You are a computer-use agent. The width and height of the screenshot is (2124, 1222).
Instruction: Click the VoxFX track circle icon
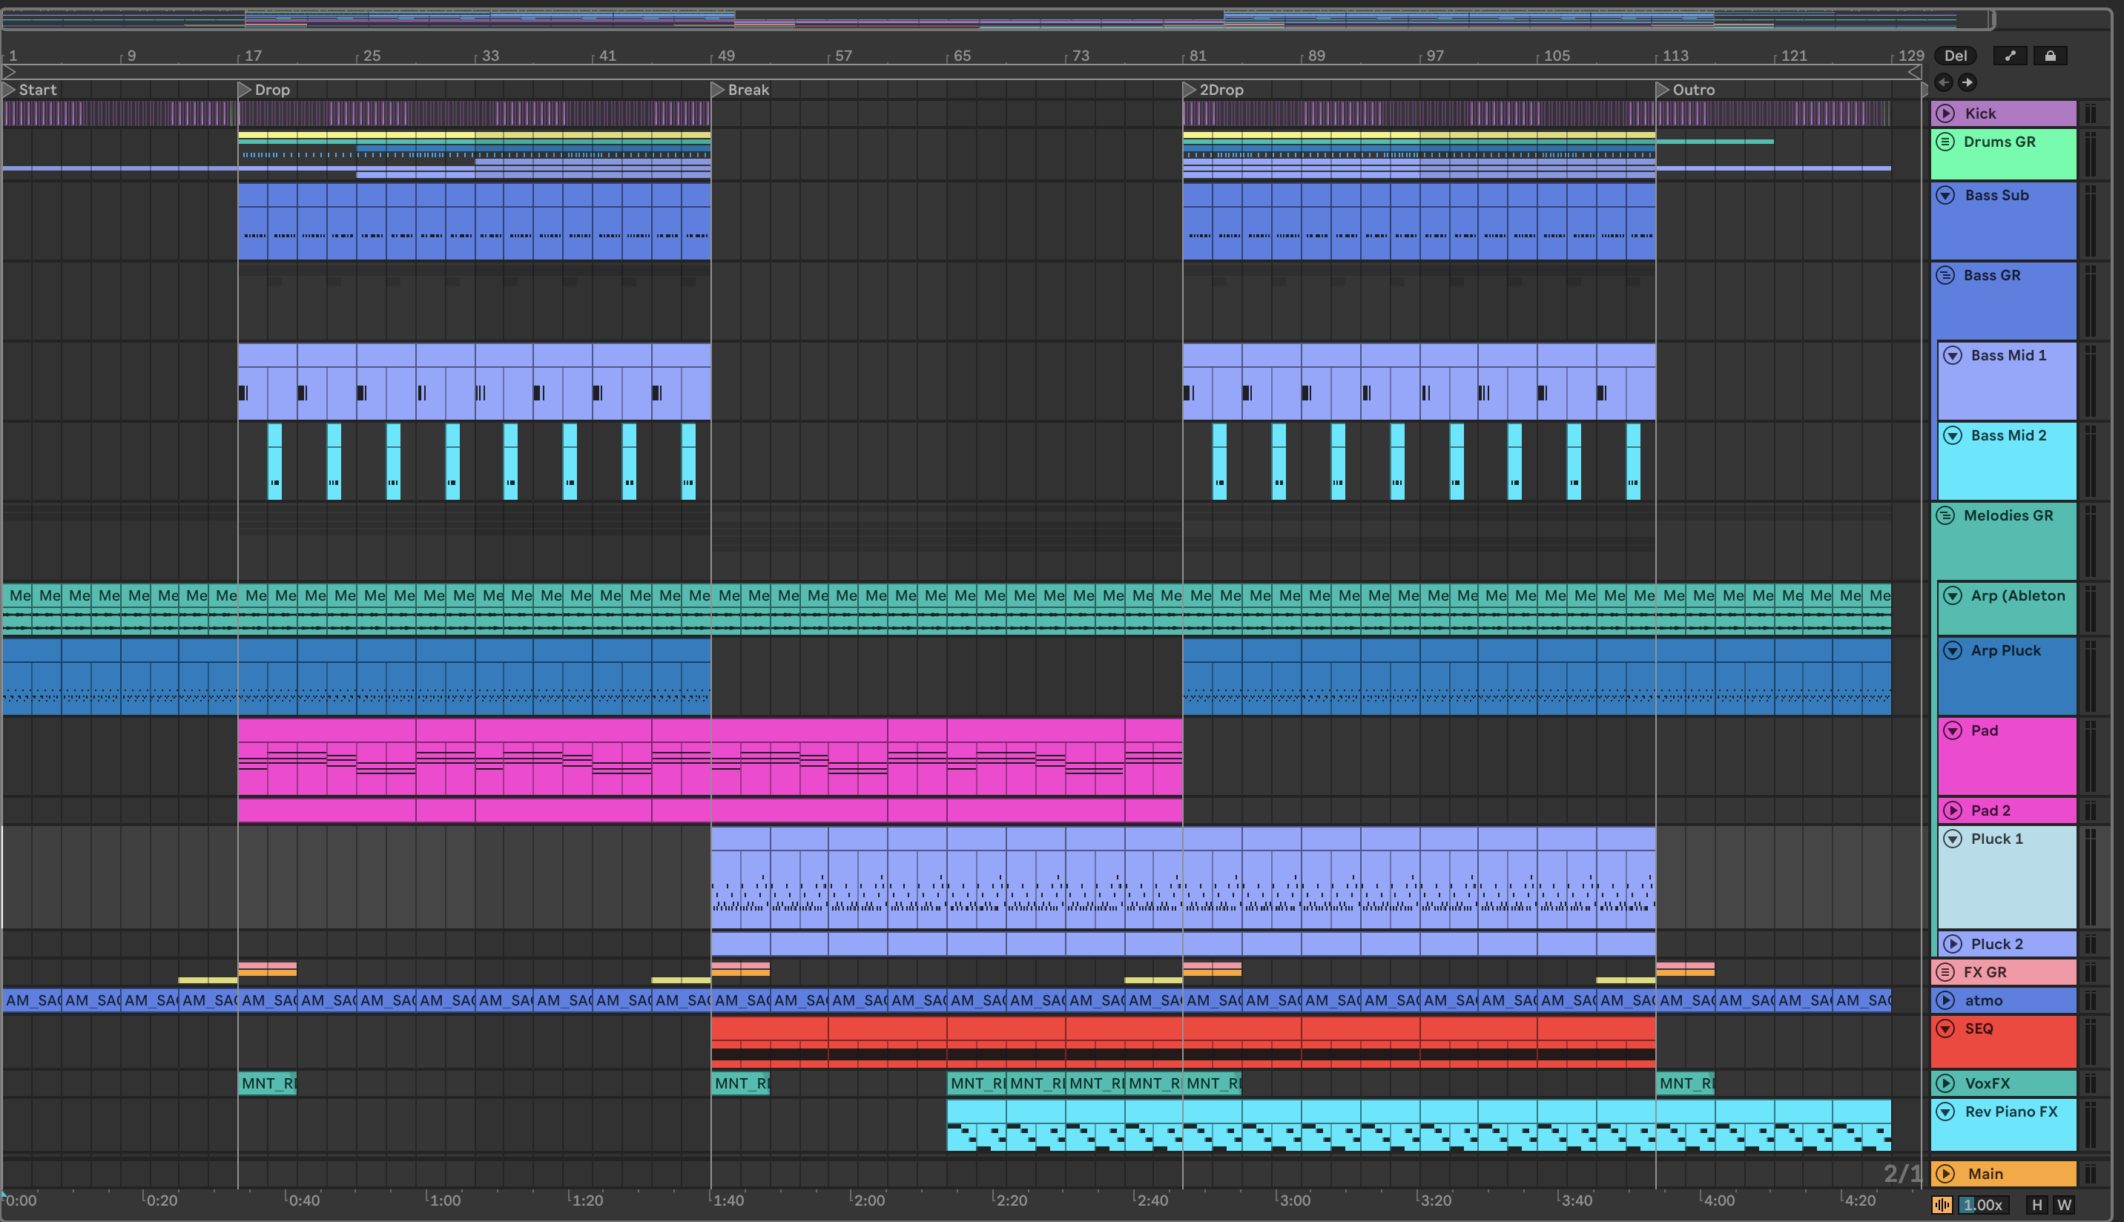(1946, 1083)
